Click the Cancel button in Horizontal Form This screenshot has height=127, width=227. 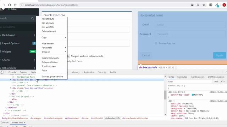[146, 55]
